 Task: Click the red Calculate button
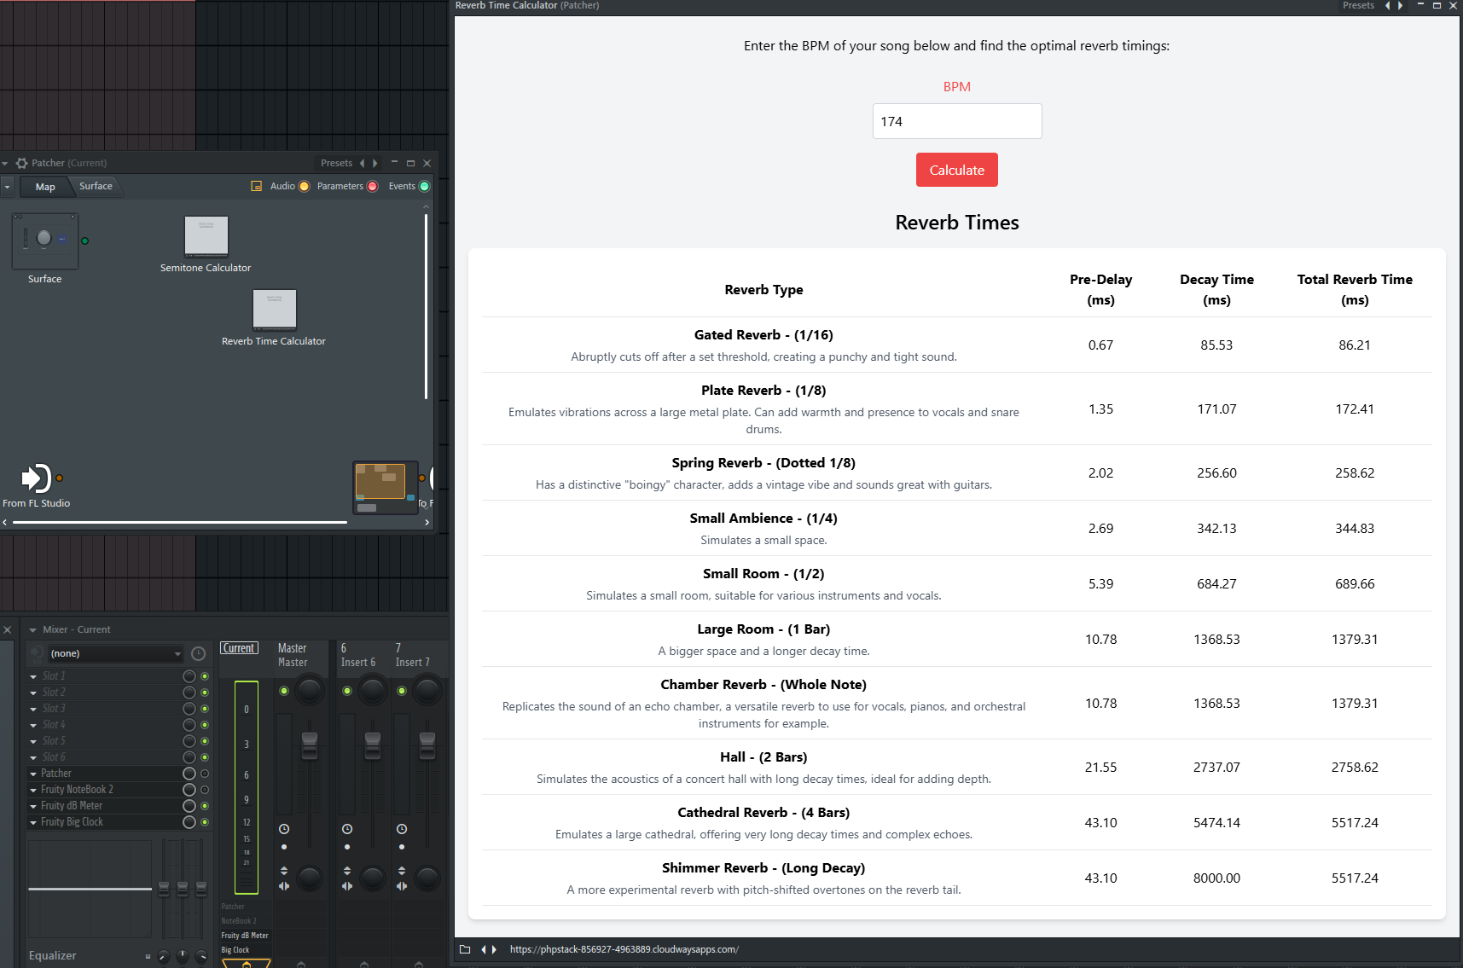[x=957, y=170]
